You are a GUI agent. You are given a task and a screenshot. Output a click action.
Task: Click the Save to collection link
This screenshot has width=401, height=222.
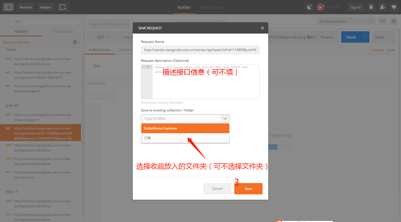(16, 42)
